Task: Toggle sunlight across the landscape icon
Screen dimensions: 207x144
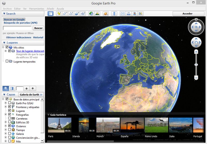Action: [x=97, y=14]
